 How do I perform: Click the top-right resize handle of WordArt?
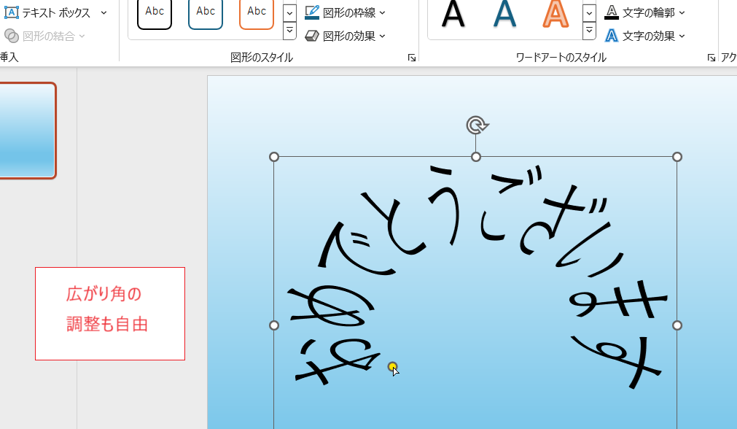677,157
